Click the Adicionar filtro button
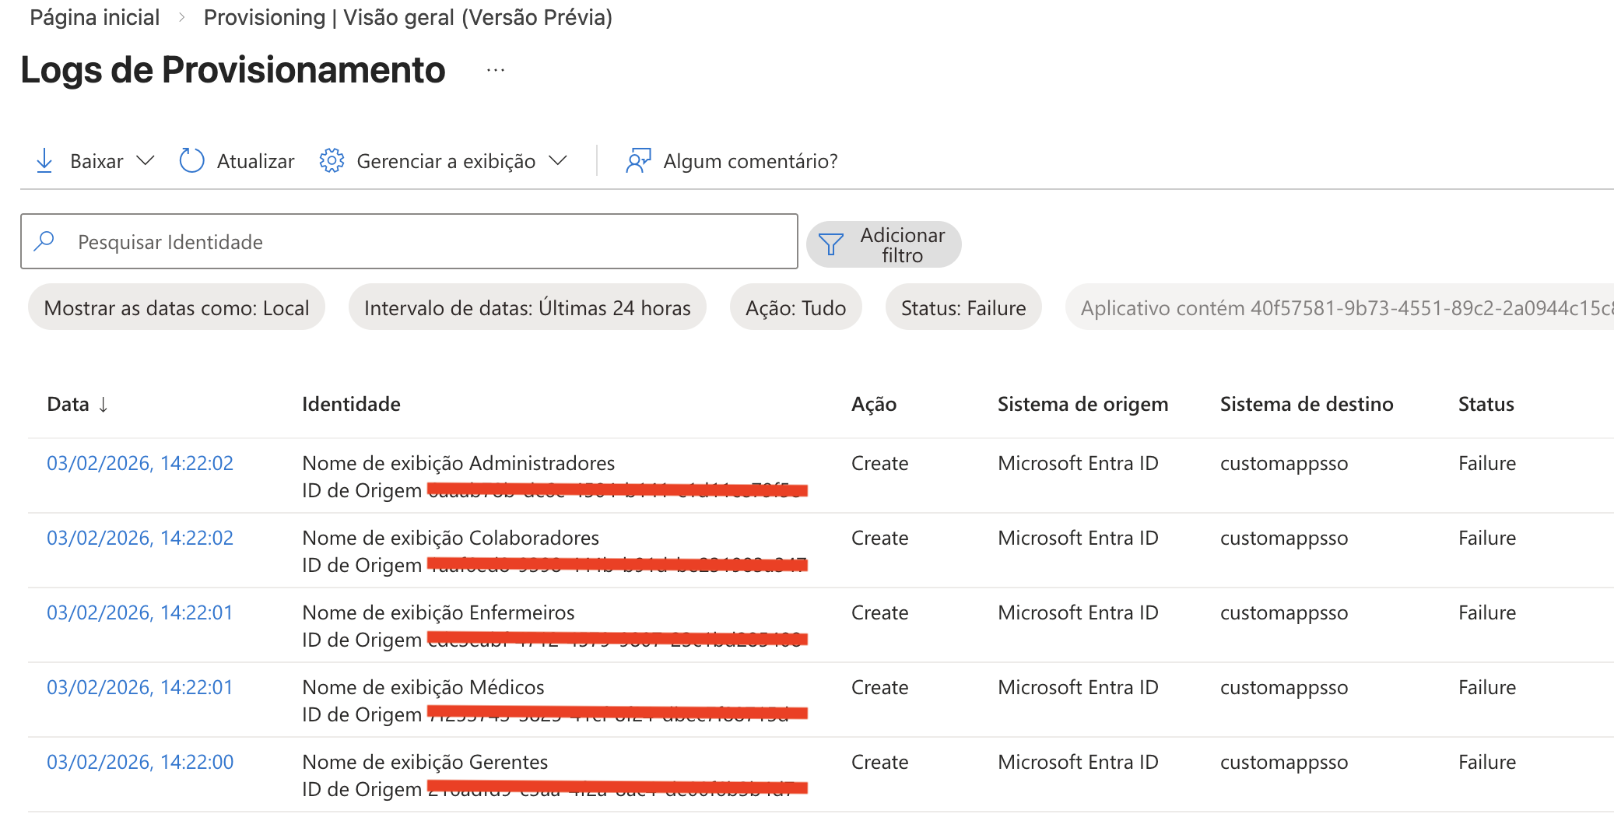The image size is (1614, 814). click(884, 244)
